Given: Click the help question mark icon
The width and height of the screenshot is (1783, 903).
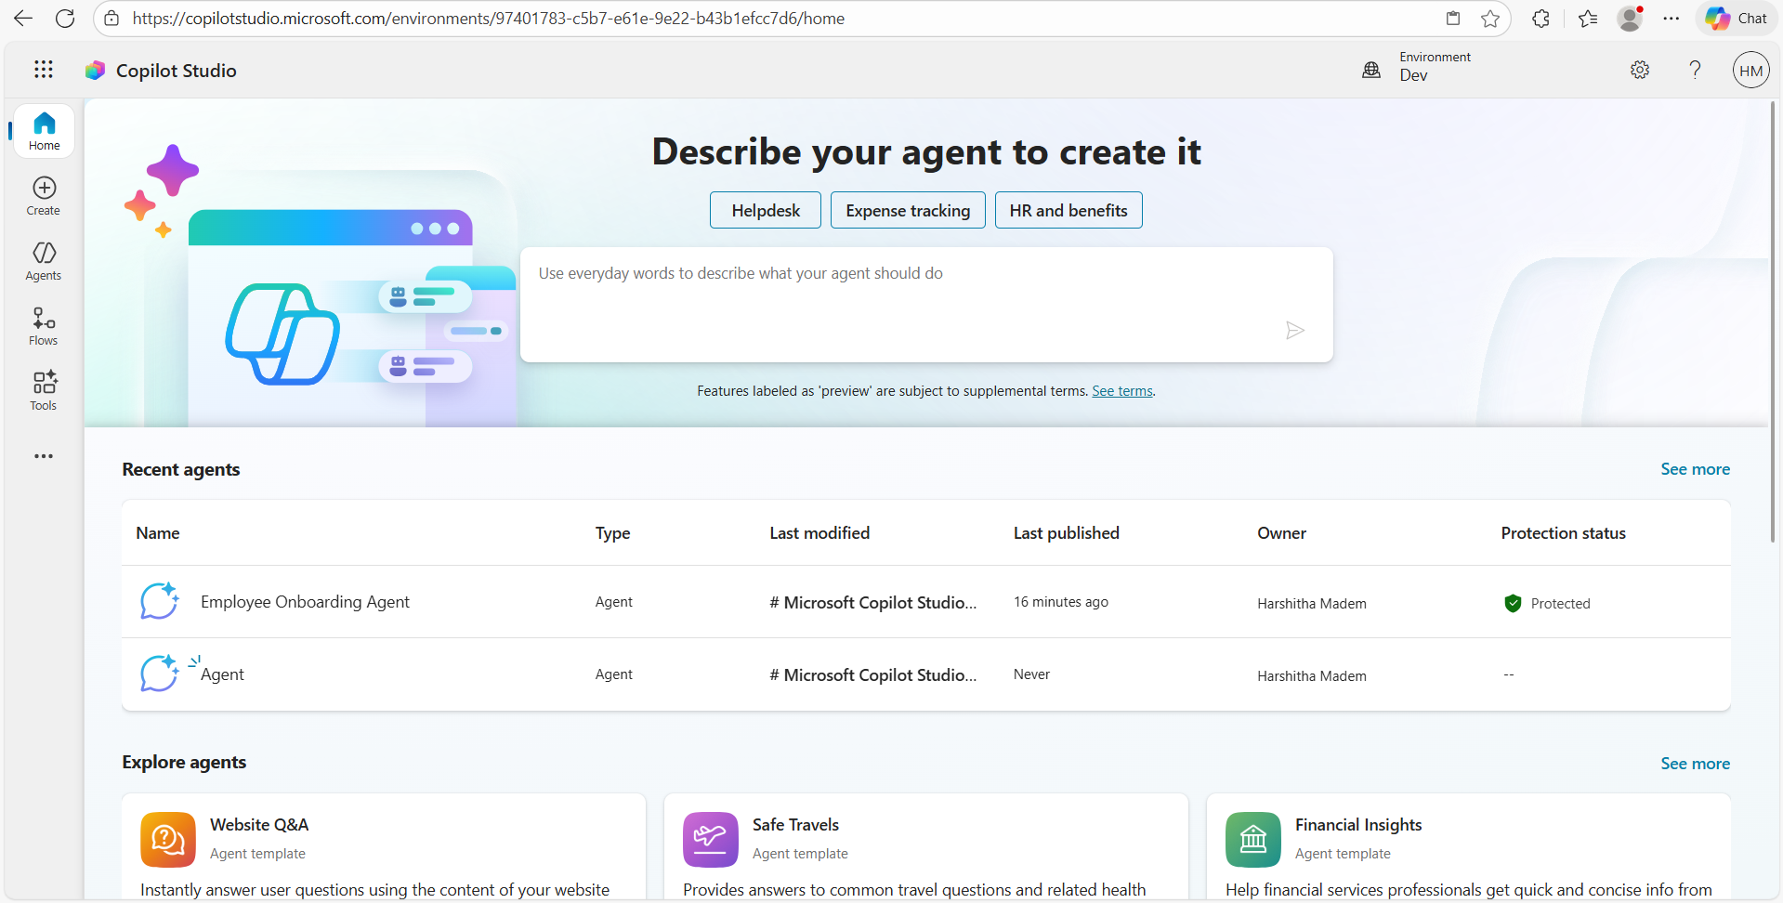Looking at the screenshot, I should click(1695, 71).
